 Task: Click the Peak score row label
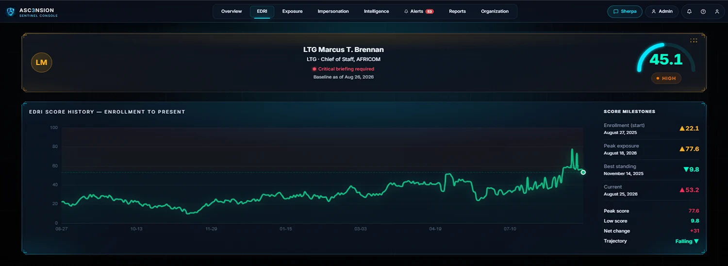[x=616, y=211]
